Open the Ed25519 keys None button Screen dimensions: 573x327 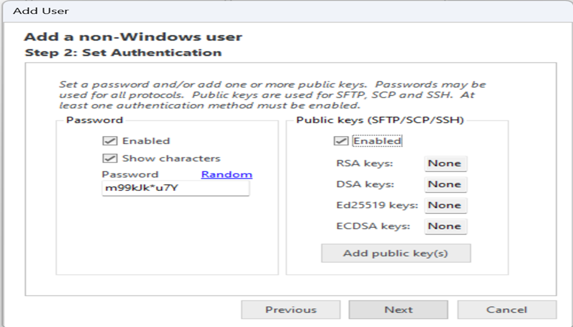click(445, 205)
